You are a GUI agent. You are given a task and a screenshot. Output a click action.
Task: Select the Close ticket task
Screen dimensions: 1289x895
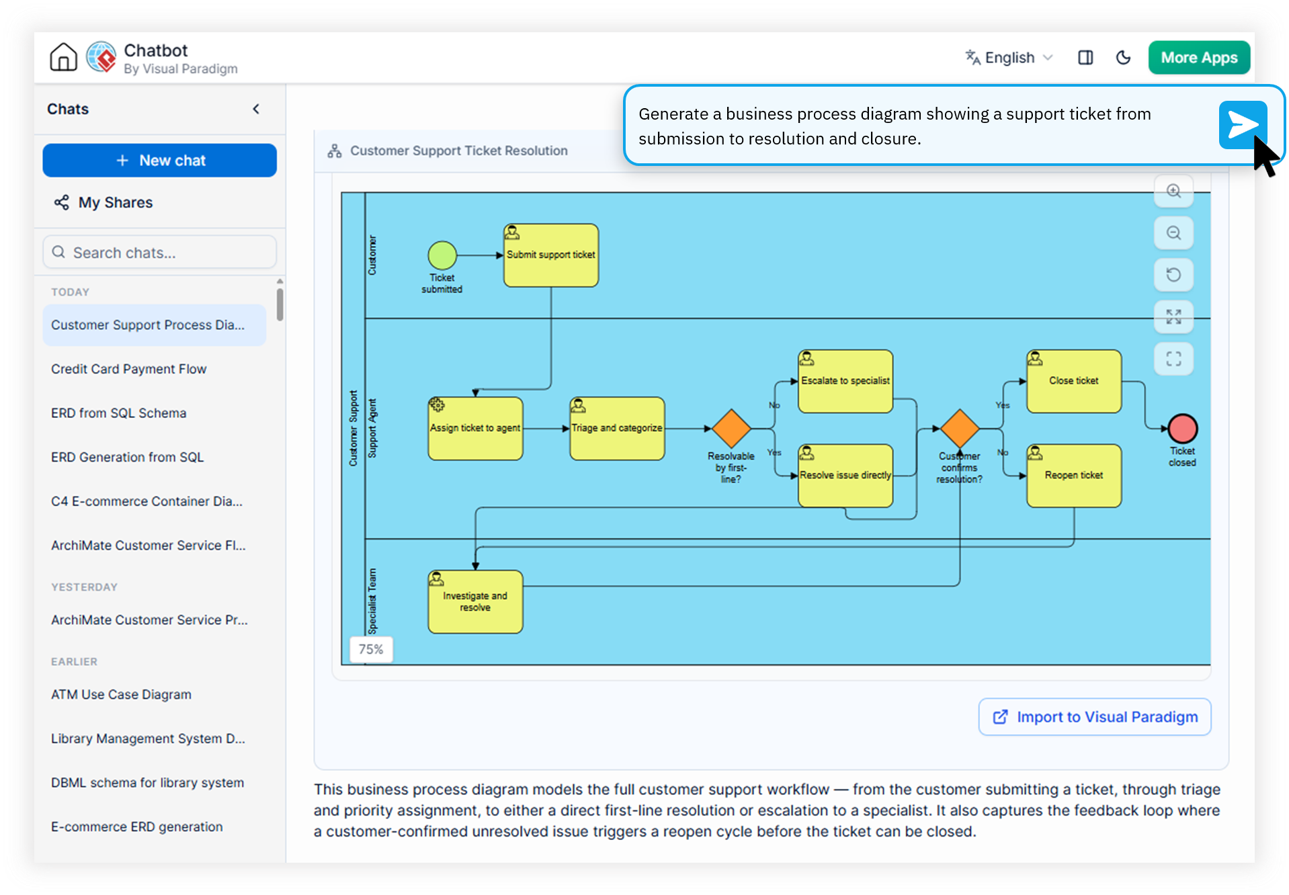coord(1074,381)
